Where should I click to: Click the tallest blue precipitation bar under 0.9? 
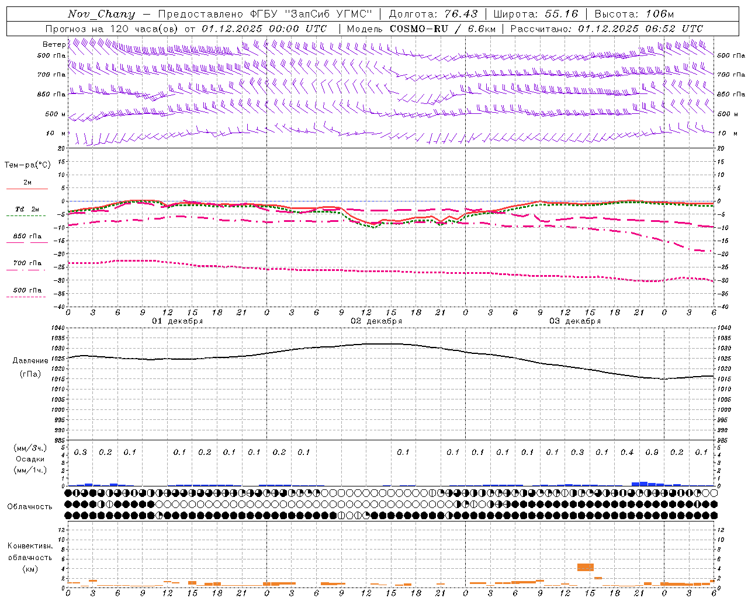coord(643,484)
